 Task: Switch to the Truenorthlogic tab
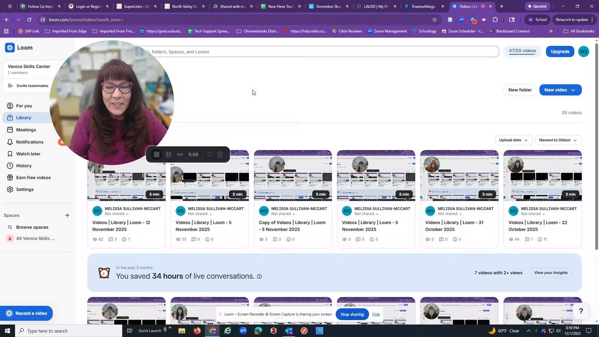(x=424, y=7)
